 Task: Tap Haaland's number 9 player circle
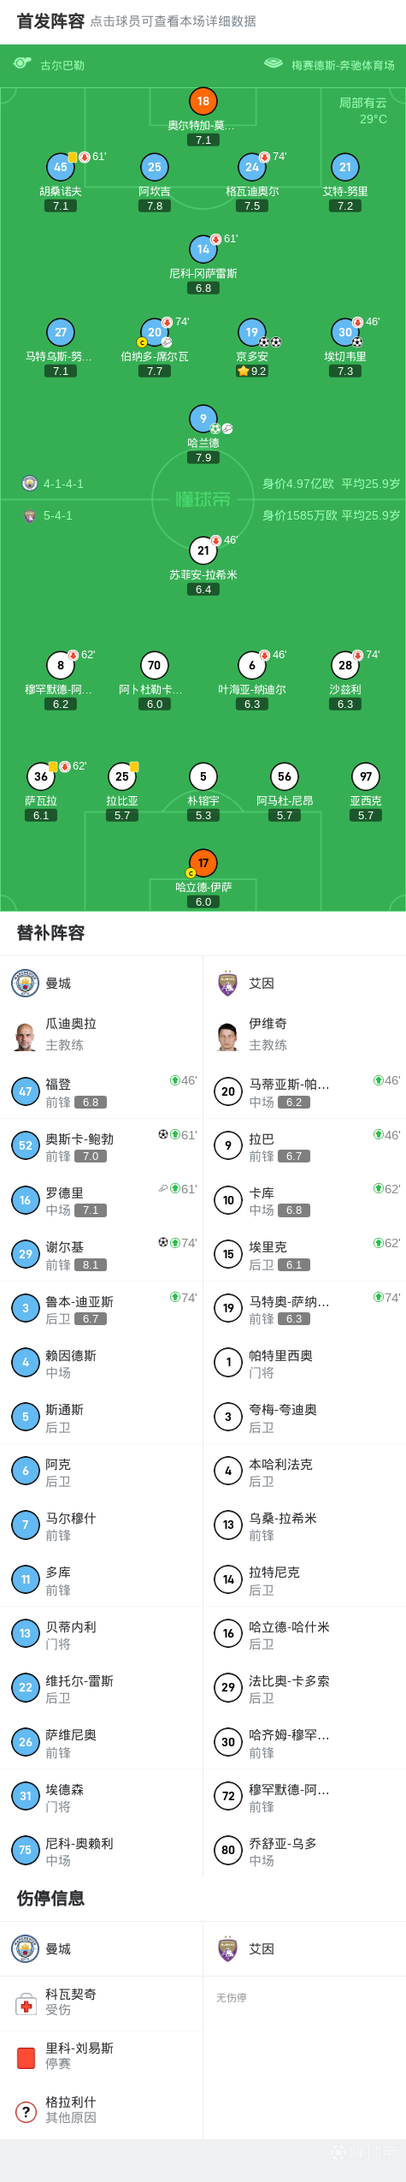coord(203,419)
